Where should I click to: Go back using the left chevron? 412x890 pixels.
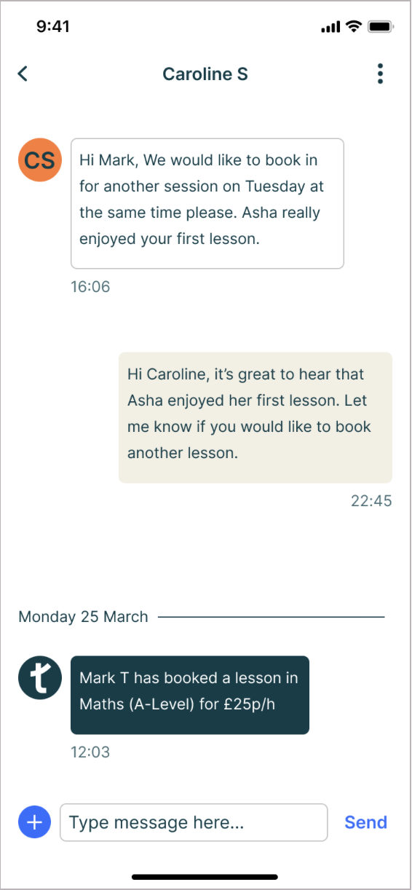23,74
